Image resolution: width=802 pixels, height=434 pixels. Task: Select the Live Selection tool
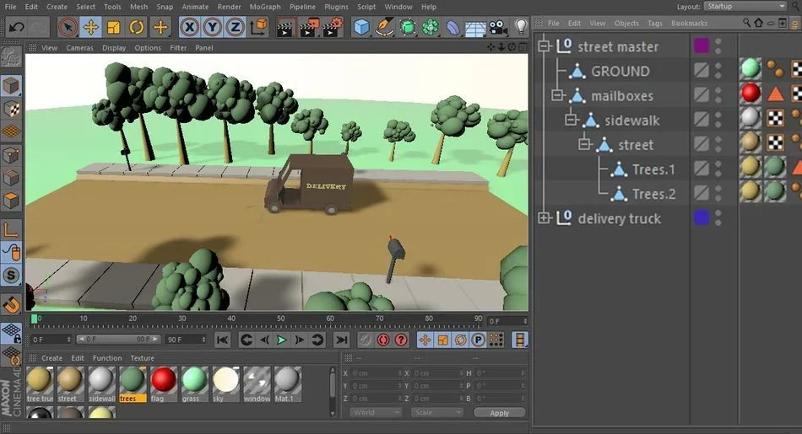tap(68, 27)
